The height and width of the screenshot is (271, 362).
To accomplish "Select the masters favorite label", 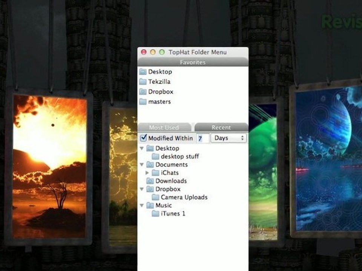I will (x=160, y=102).
